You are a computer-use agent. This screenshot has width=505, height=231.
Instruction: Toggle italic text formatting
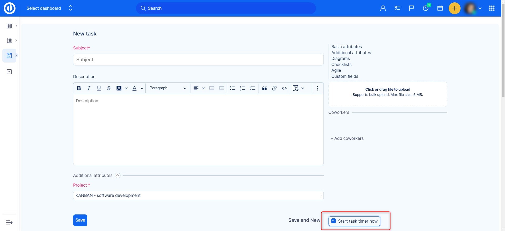pos(89,88)
